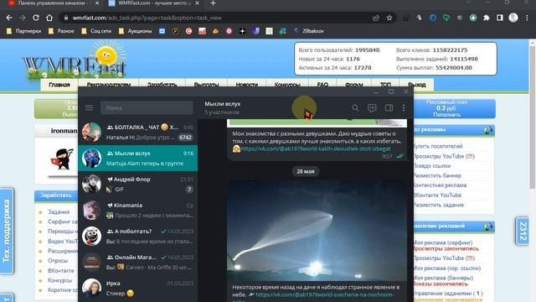This screenshot has width=536, height=302.
Task: Click Задания link in Заработать list
Action: pyautogui.click(x=59, y=212)
